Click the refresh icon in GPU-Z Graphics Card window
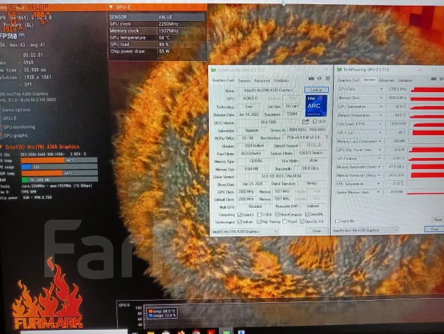 tap(319, 78)
